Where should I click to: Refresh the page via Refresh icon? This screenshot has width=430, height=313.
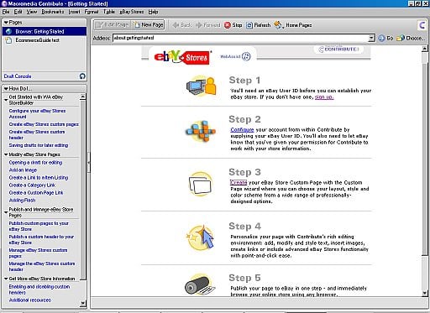click(x=249, y=25)
